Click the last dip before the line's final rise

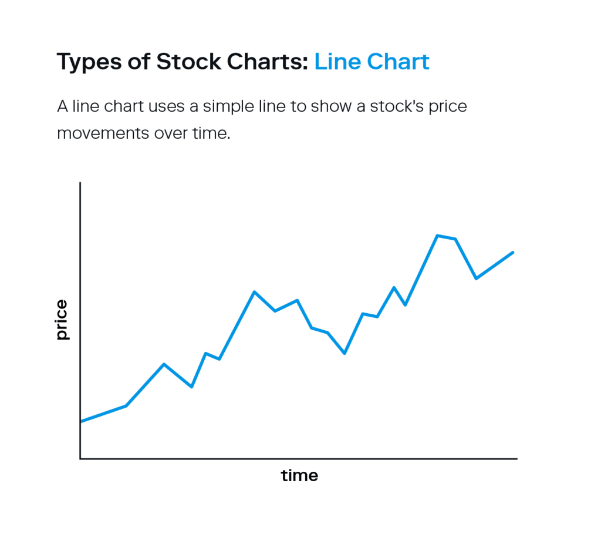(x=476, y=278)
